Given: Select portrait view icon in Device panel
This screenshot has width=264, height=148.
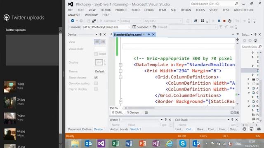Looking at the screenshot, I should pyautogui.click(x=103, y=42).
